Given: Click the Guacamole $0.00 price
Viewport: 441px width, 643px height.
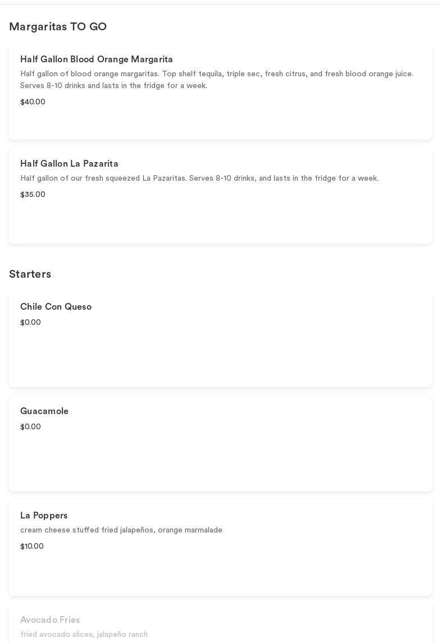Looking at the screenshot, I should [x=30, y=427].
